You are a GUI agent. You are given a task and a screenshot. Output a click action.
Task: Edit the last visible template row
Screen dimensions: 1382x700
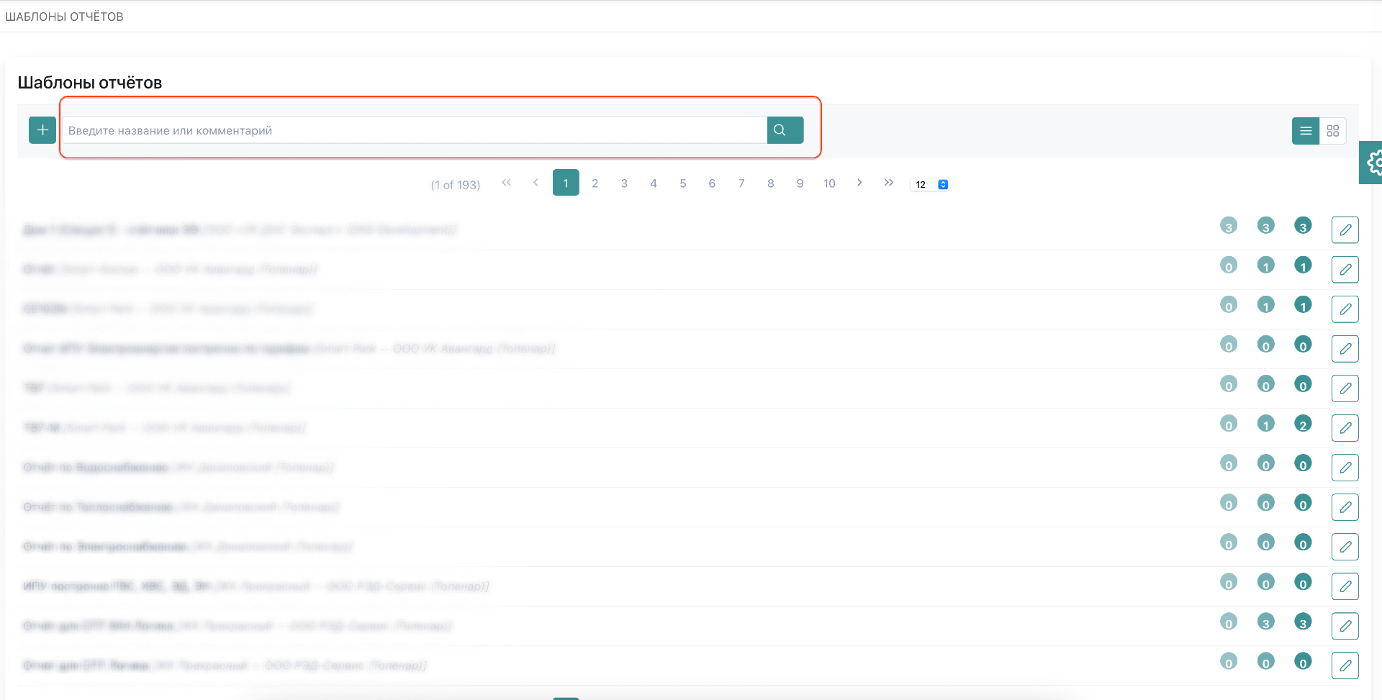coord(1345,665)
